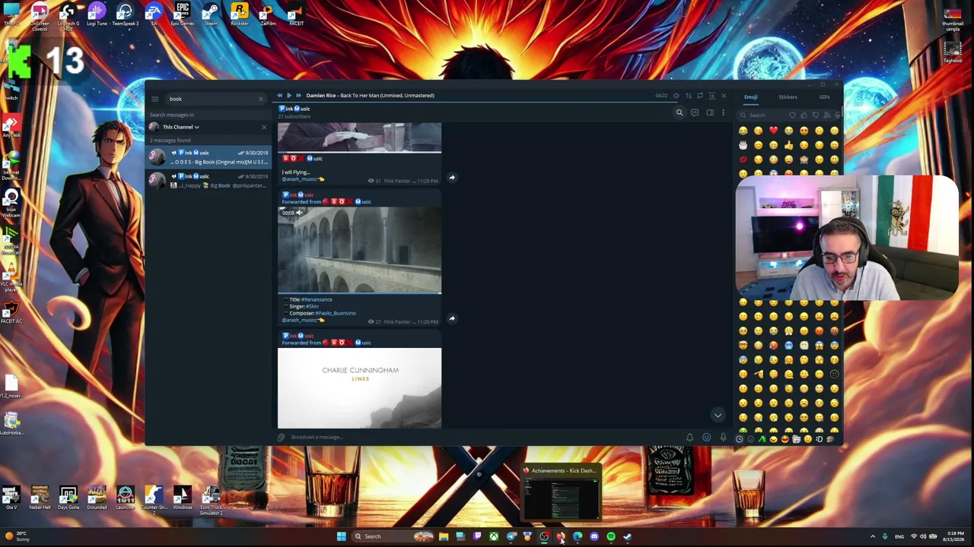Click the "Broadcast a message" input

pos(485,438)
